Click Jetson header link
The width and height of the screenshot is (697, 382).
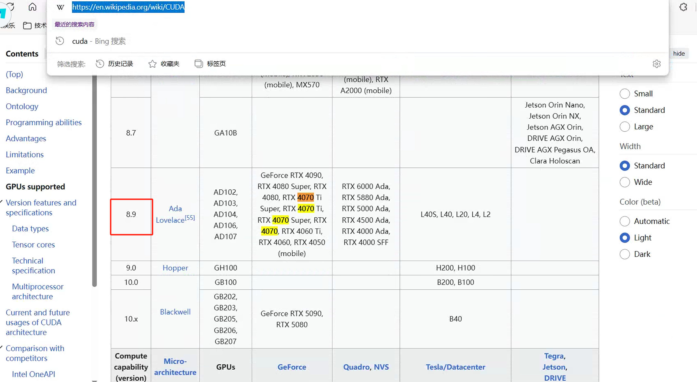pos(554,367)
